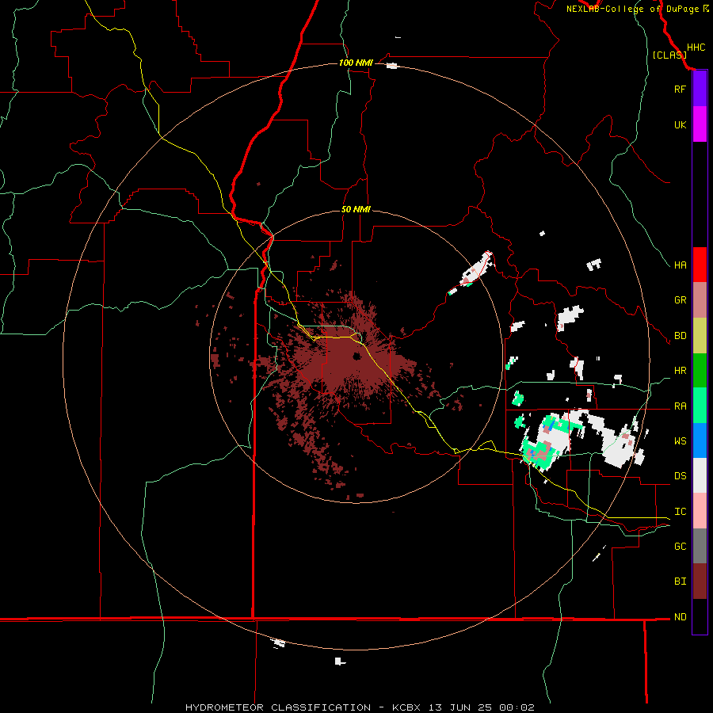Screen dimensions: 713x713
Task: Click the "RF" legend label
Action: [x=680, y=90]
